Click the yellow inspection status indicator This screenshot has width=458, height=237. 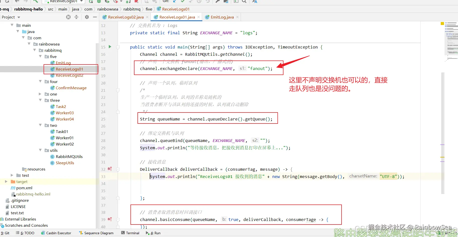(x=442, y=23)
